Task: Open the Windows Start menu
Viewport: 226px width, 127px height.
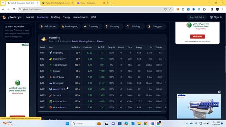Action: click(67, 123)
